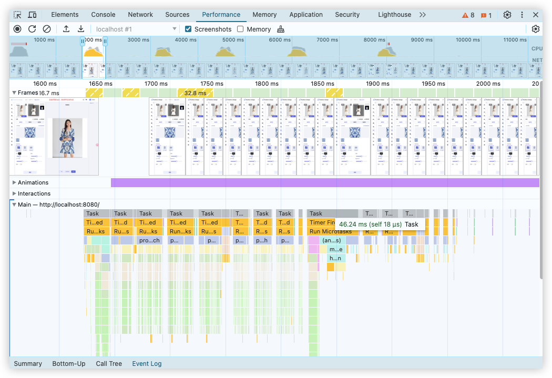Select the wide "Run Microtasks" entry
Screen dimensions: 552x378
pyautogui.click(x=333, y=232)
